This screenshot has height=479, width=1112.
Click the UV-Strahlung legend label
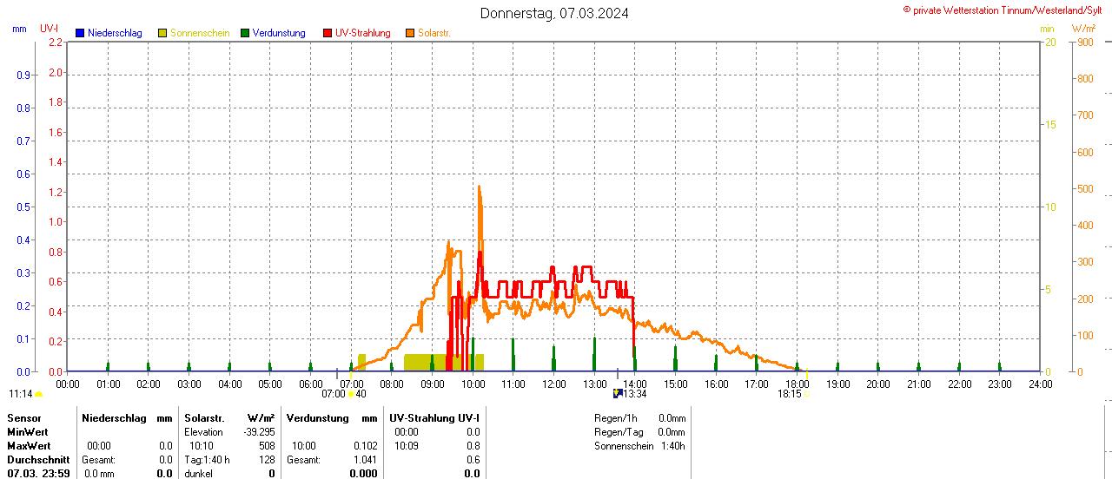click(x=362, y=33)
